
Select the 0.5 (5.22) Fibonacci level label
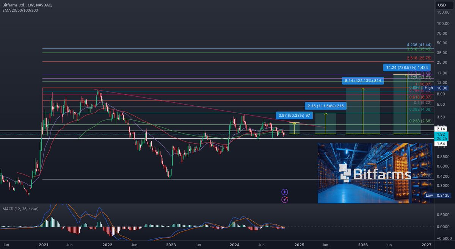pyautogui.click(x=423, y=103)
